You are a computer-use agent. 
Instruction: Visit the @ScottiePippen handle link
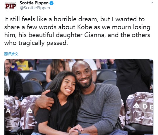(x=35, y=8)
